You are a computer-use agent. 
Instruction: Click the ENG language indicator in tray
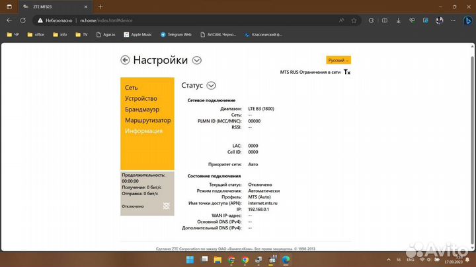[411, 260]
